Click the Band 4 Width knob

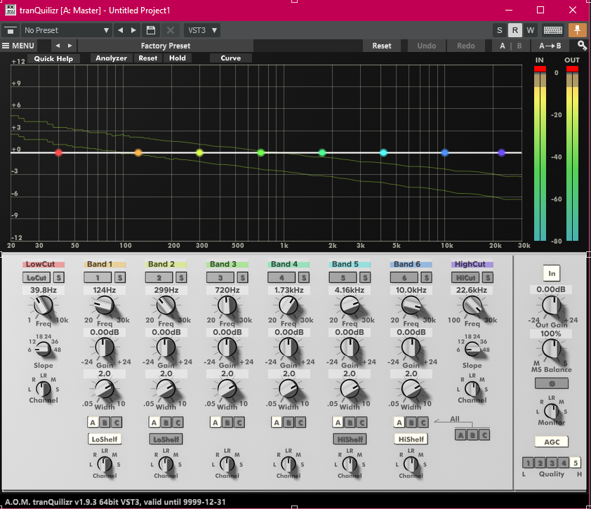pos(288,389)
